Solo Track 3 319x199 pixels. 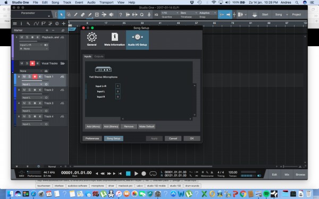[x=29, y=103]
